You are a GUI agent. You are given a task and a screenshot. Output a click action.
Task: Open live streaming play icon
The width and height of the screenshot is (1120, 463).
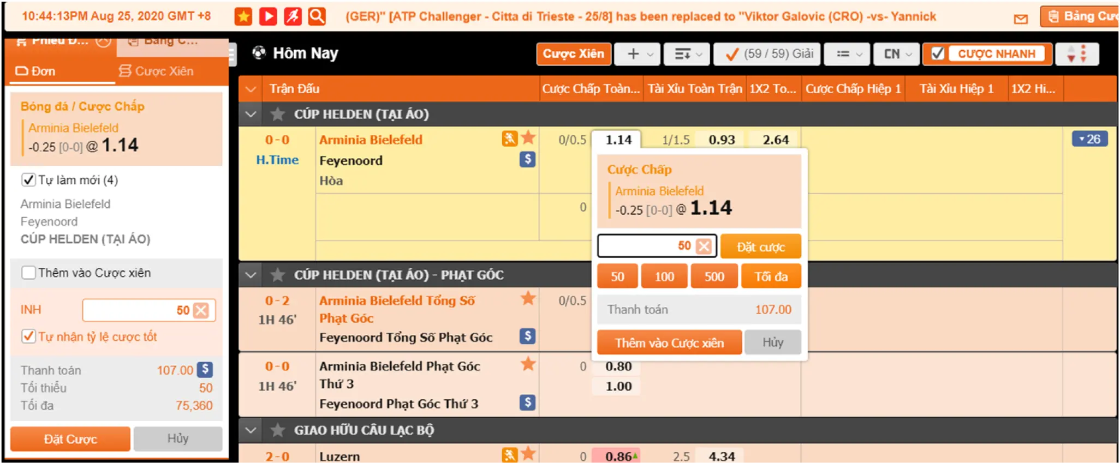(x=268, y=16)
